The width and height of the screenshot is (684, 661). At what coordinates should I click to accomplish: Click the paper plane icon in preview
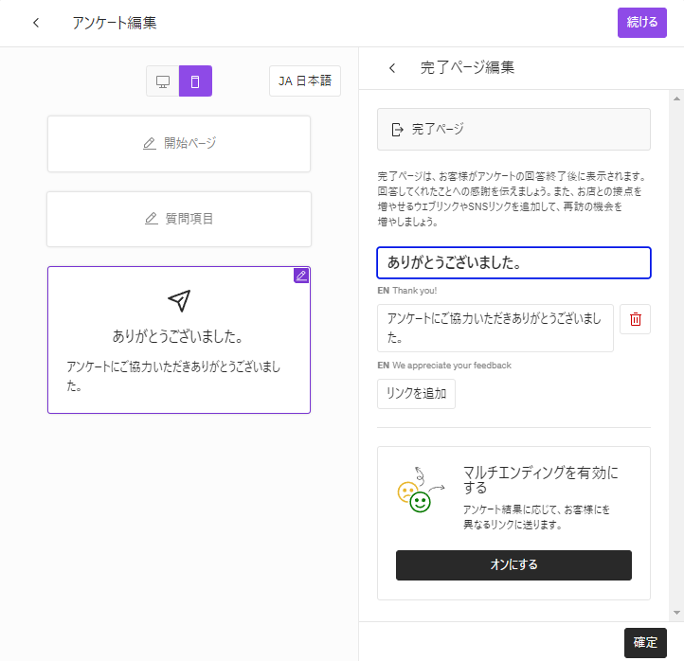pos(179,300)
